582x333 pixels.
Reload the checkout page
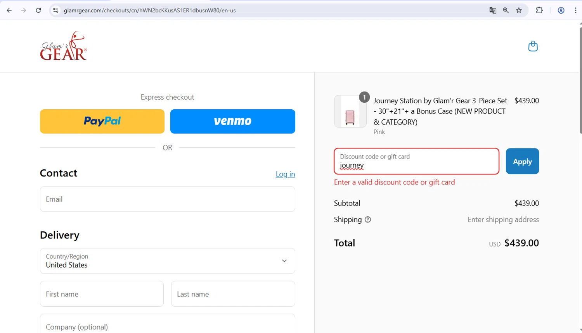click(x=38, y=10)
